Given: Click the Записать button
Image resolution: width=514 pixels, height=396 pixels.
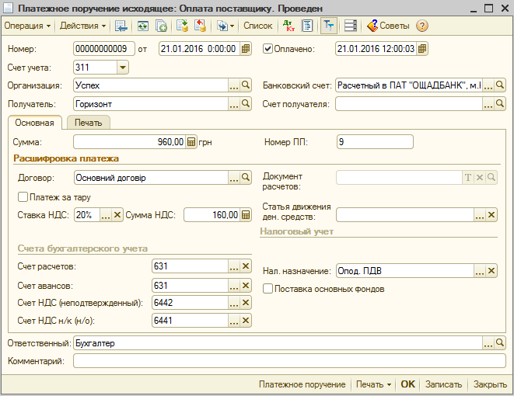Looking at the screenshot, I should (444, 384).
